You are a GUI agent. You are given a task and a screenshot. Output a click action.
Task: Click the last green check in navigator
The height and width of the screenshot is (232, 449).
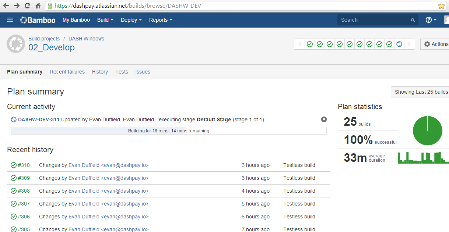click(389, 44)
